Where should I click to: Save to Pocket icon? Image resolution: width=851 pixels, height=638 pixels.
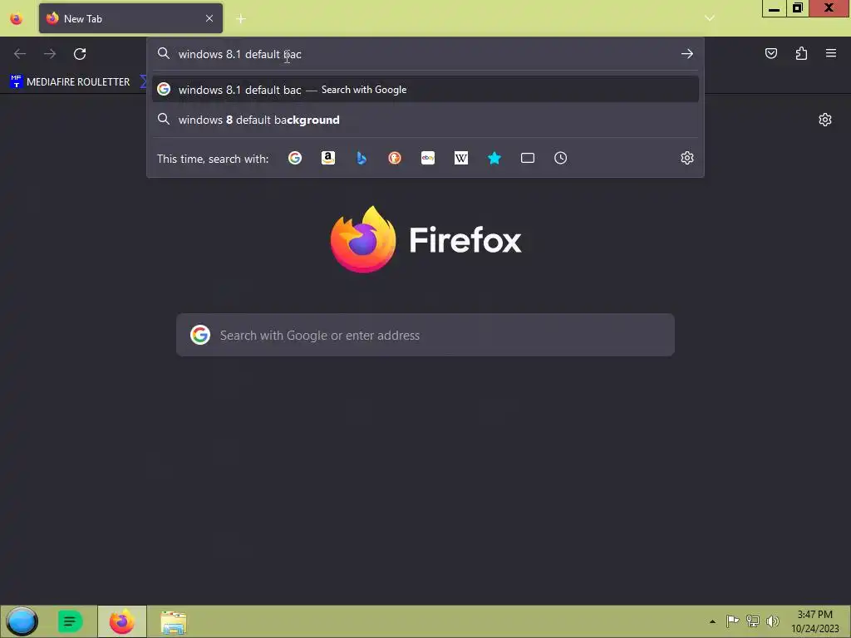pos(771,53)
